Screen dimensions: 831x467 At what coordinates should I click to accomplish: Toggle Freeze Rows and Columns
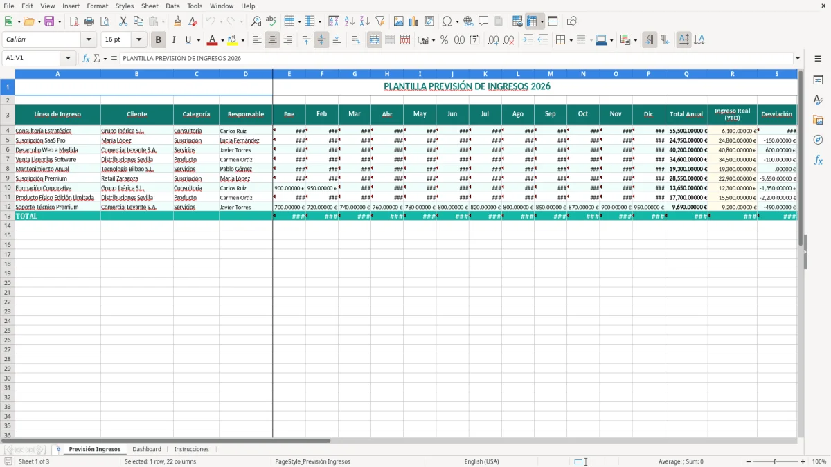tap(533, 21)
